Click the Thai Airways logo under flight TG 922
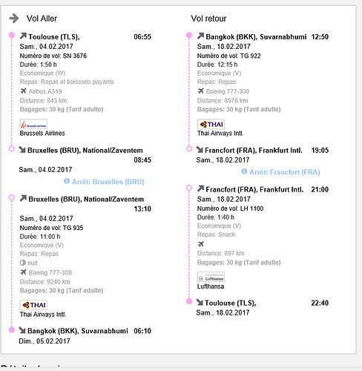The height and width of the screenshot is (371, 362). click(x=211, y=124)
